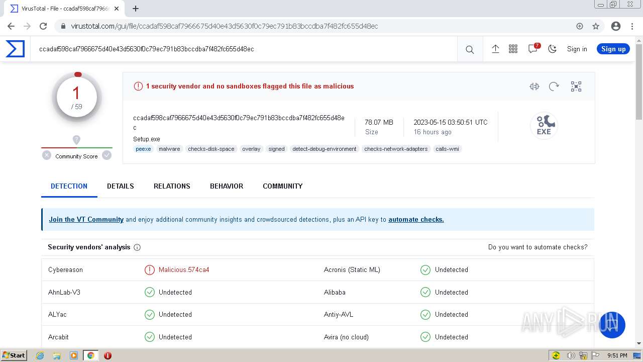Click the Windows Start button

[14, 355]
